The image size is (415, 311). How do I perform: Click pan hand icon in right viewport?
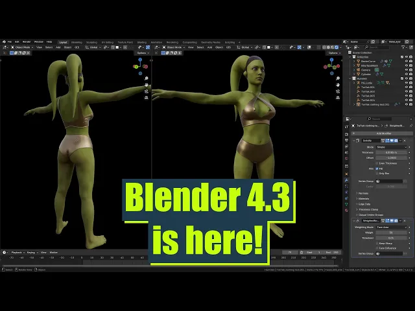338,85
